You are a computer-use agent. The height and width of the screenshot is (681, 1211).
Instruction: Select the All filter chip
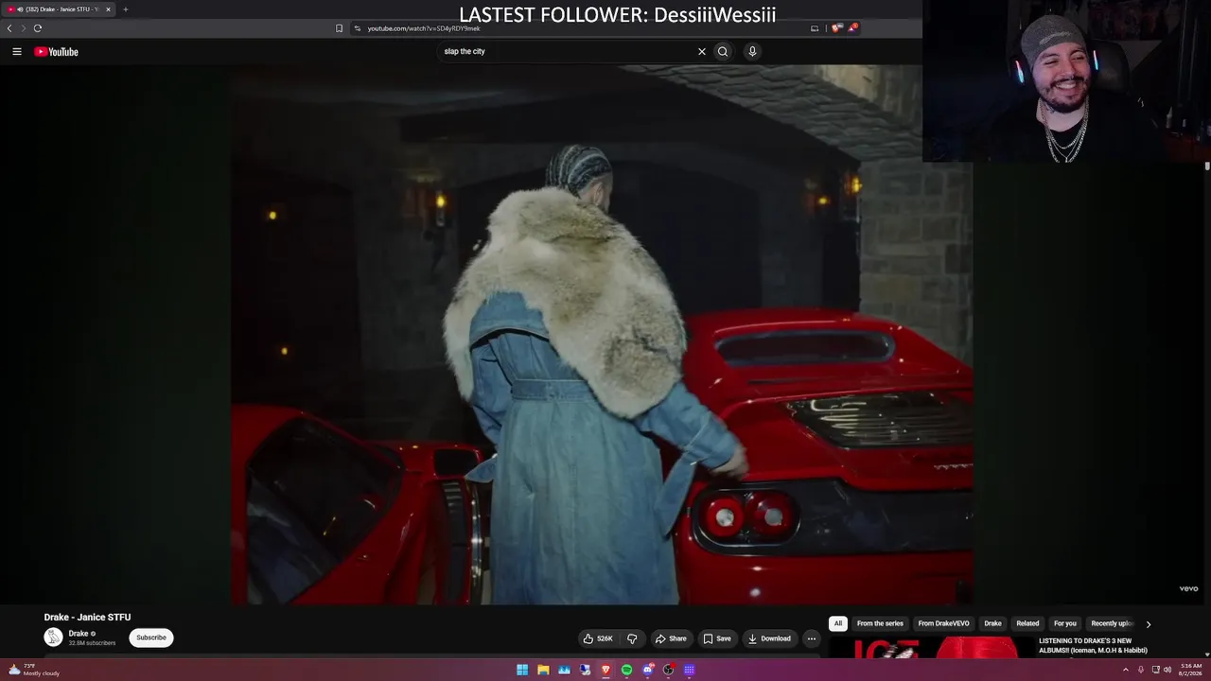pyautogui.click(x=837, y=623)
